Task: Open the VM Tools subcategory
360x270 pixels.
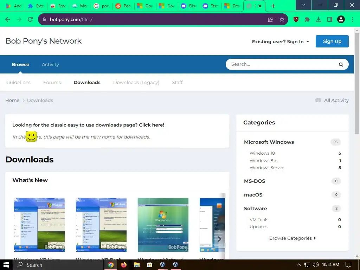Action: click(259, 220)
